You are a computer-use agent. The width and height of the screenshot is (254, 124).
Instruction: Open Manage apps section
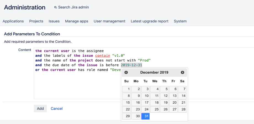tap(77, 21)
